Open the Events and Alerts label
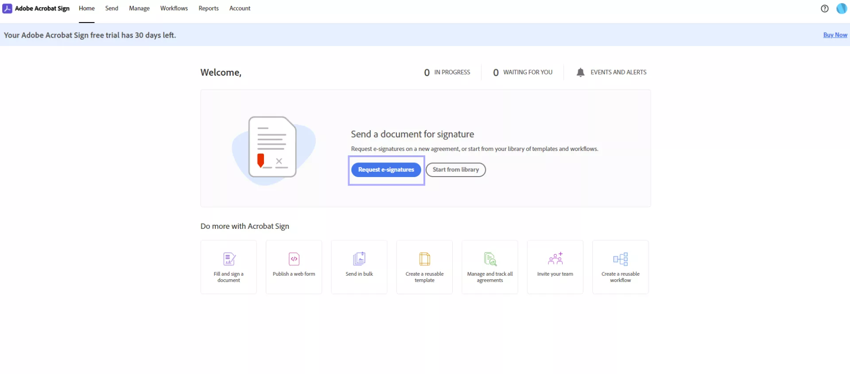Image resolution: width=850 pixels, height=374 pixels. (618, 72)
